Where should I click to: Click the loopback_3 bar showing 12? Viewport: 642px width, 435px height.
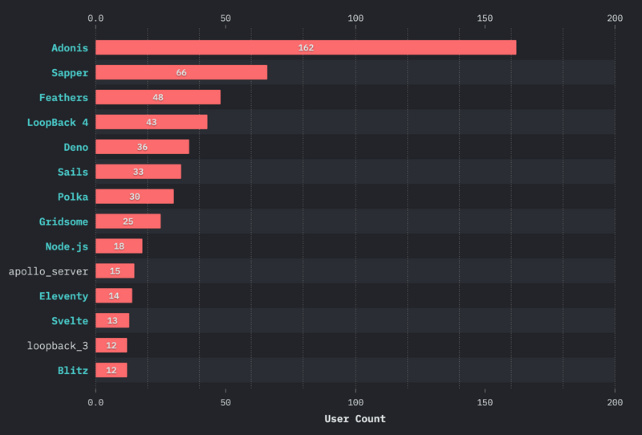point(112,345)
